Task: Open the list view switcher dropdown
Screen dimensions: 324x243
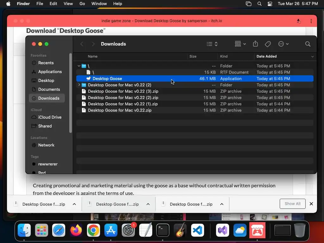Action: click(212, 44)
